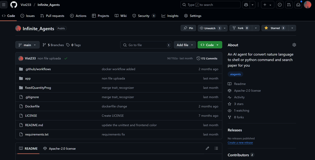Image resolution: width=315 pixels, height=160 pixels.
Task: Open the Security tab
Action: (x=144, y=16)
